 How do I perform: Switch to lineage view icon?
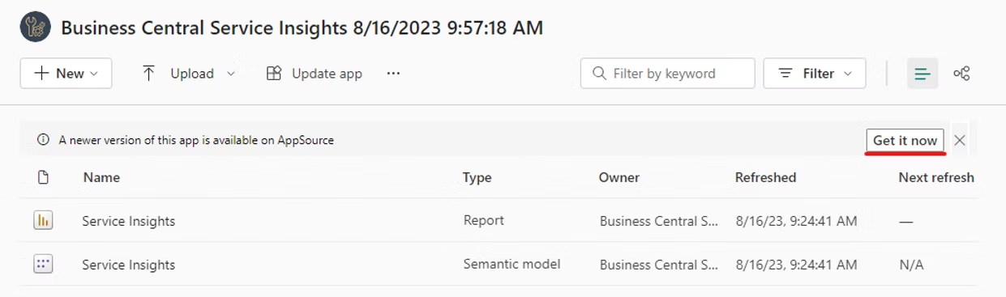coord(961,74)
